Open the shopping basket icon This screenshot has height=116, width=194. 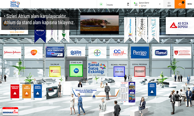pyautogui.click(x=180, y=4)
